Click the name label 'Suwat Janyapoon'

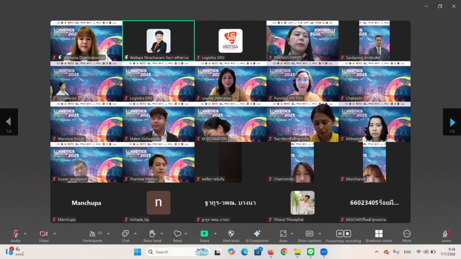(72, 179)
